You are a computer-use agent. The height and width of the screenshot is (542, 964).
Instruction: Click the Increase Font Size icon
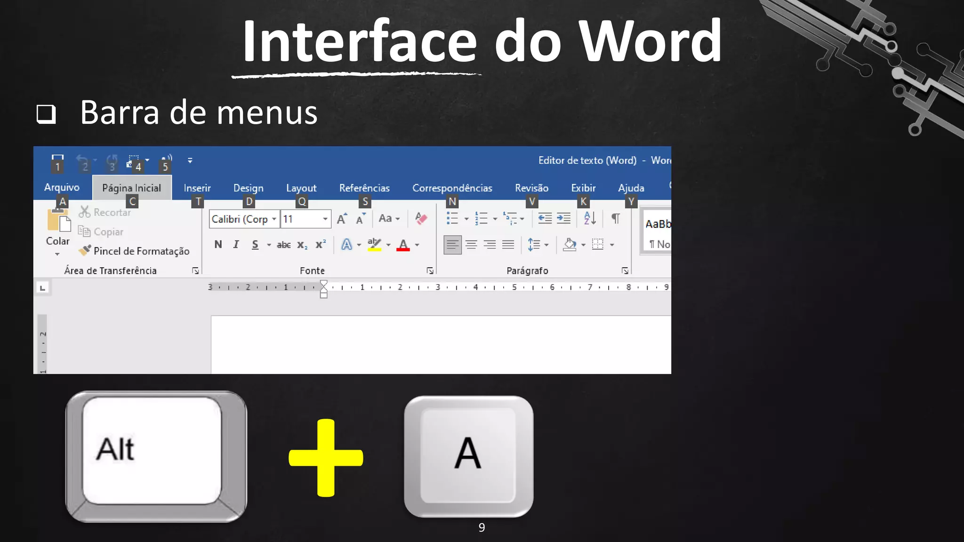tap(342, 218)
